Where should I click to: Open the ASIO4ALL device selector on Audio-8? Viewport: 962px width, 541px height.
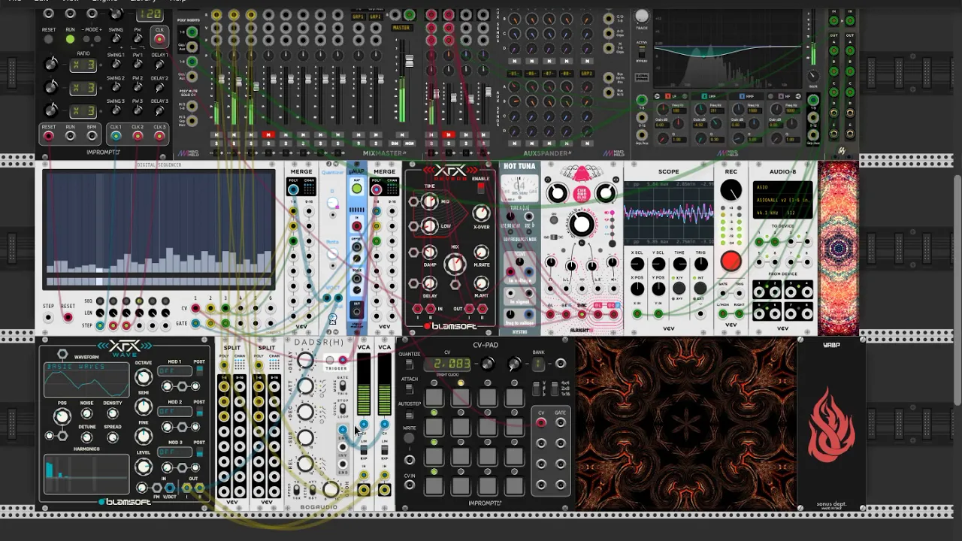pos(782,199)
